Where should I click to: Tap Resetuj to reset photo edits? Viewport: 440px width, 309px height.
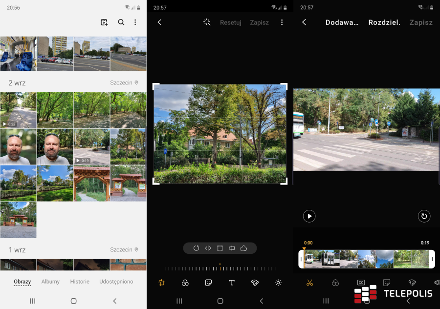(x=230, y=22)
